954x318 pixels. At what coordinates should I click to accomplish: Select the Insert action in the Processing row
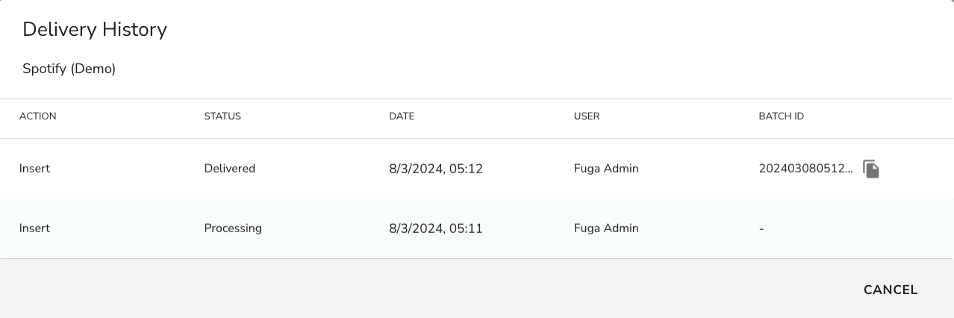35,228
